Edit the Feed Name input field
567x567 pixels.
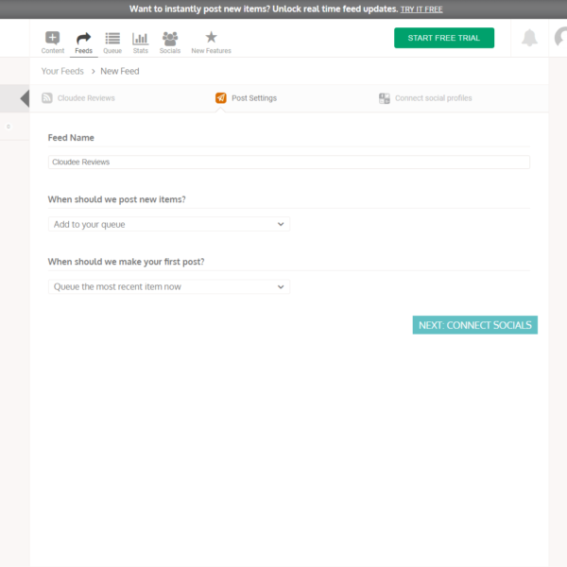point(289,162)
